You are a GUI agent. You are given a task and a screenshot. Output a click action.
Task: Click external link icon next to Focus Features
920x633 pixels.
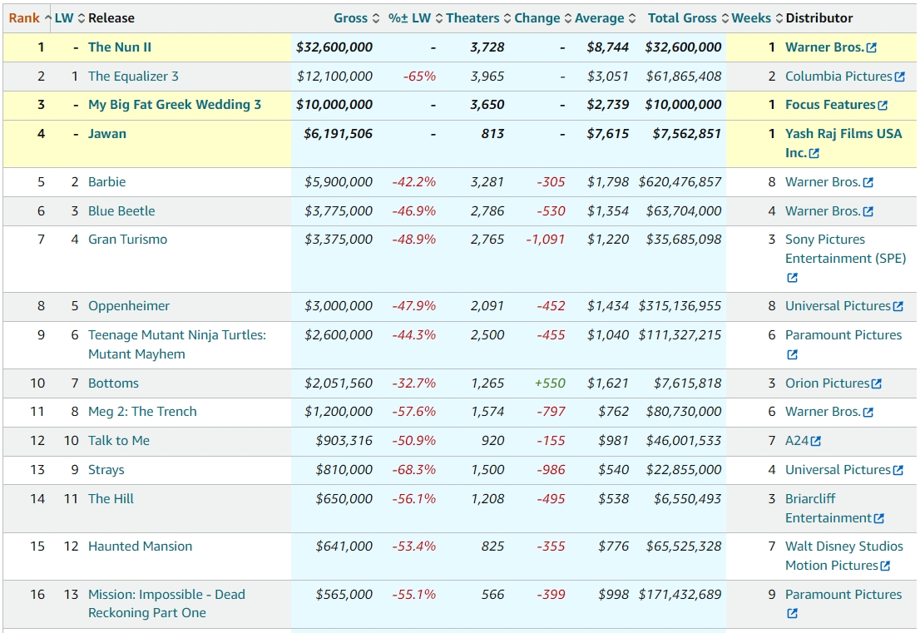(x=883, y=106)
